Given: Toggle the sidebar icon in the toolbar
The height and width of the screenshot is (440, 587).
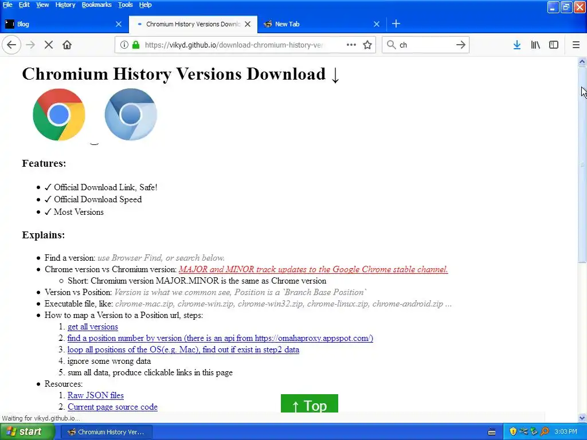Looking at the screenshot, I should (x=554, y=45).
